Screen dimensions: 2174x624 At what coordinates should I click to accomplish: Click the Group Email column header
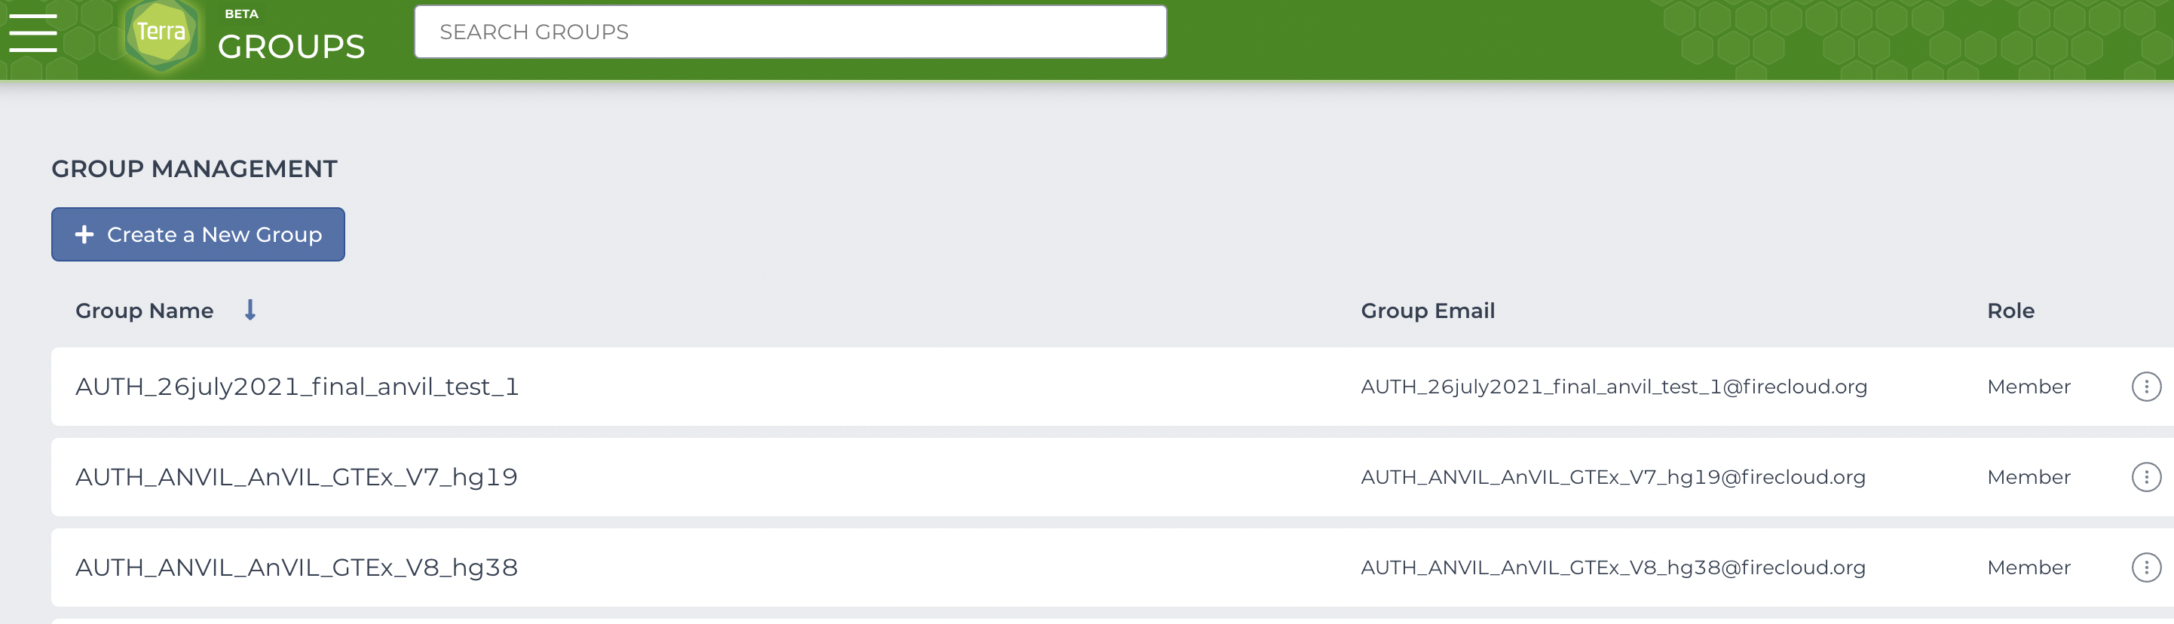click(1427, 311)
